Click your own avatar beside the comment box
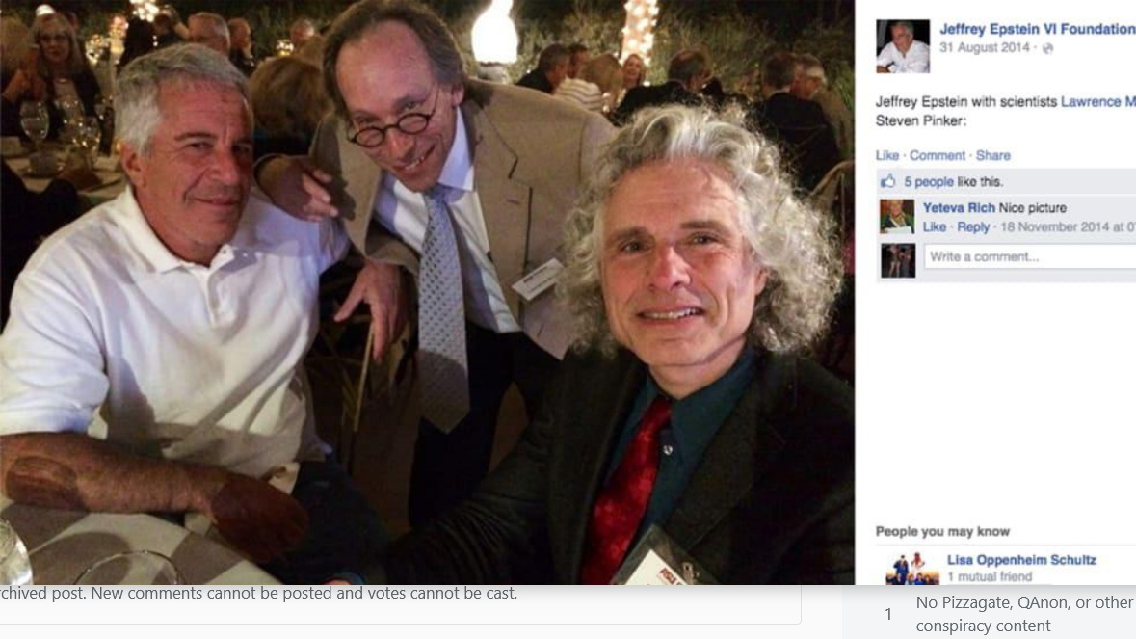This screenshot has width=1136, height=639. tap(898, 261)
